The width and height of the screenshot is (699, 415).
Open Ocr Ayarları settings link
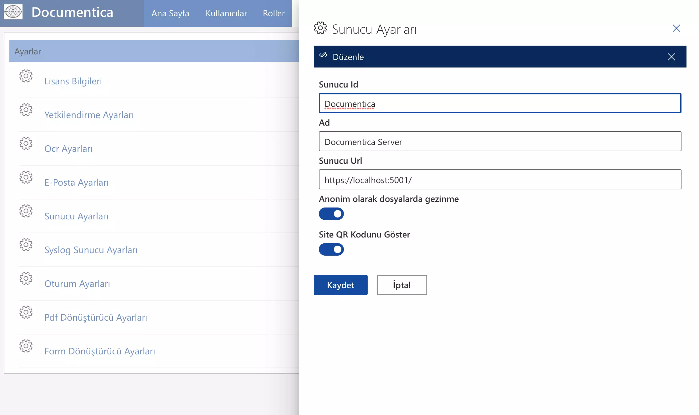coord(68,149)
